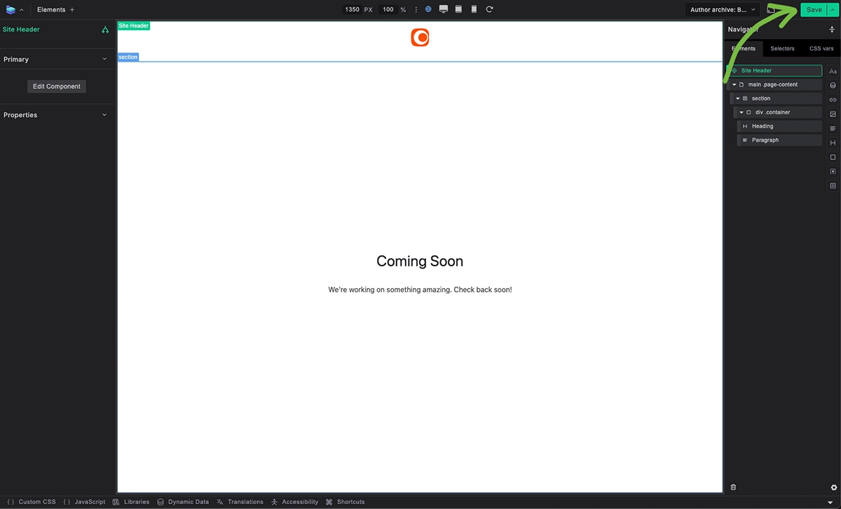841x509 pixels.
Task: Click the trash icon below Navigator
Action: coord(733,487)
